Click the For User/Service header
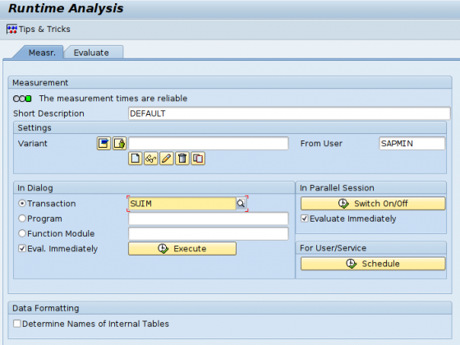The height and width of the screenshot is (345, 460). click(370, 248)
